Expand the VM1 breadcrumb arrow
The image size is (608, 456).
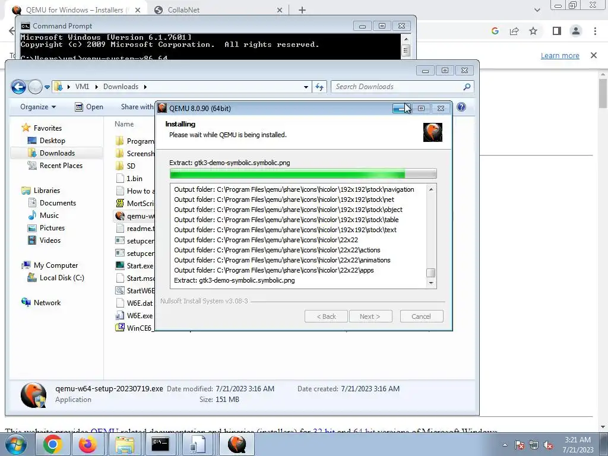click(x=96, y=87)
